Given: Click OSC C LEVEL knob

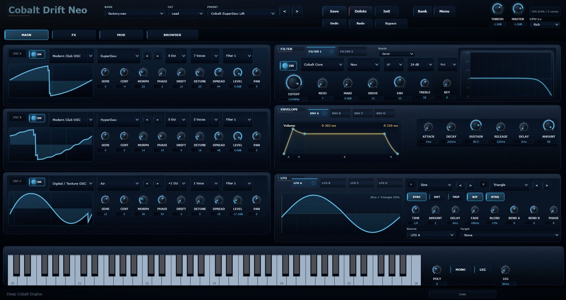Looking at the screenshot, I should pos(237,200).
